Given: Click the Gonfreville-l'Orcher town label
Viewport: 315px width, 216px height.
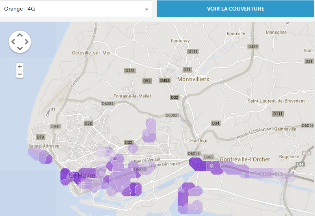Looking at the screenshot, I should click(245, 159).
